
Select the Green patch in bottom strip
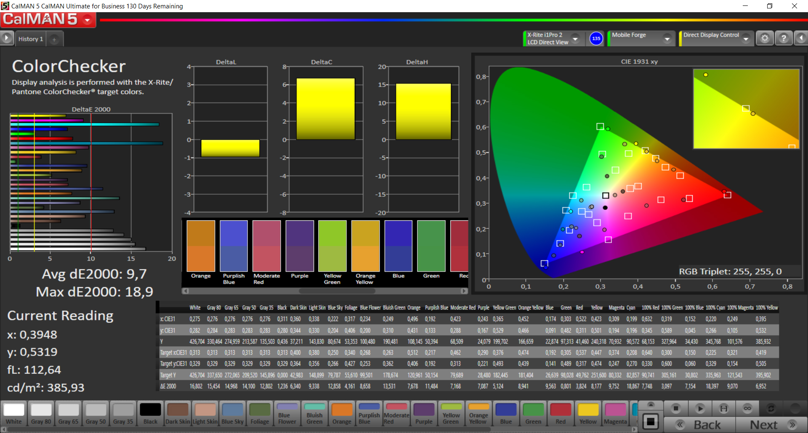pos(533,414)
